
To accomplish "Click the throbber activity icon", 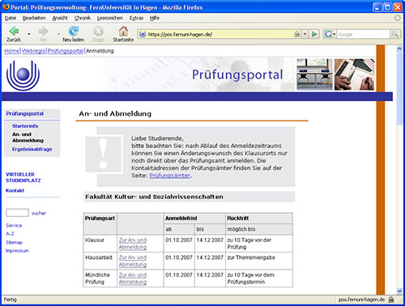I will (x=398, y=18).
